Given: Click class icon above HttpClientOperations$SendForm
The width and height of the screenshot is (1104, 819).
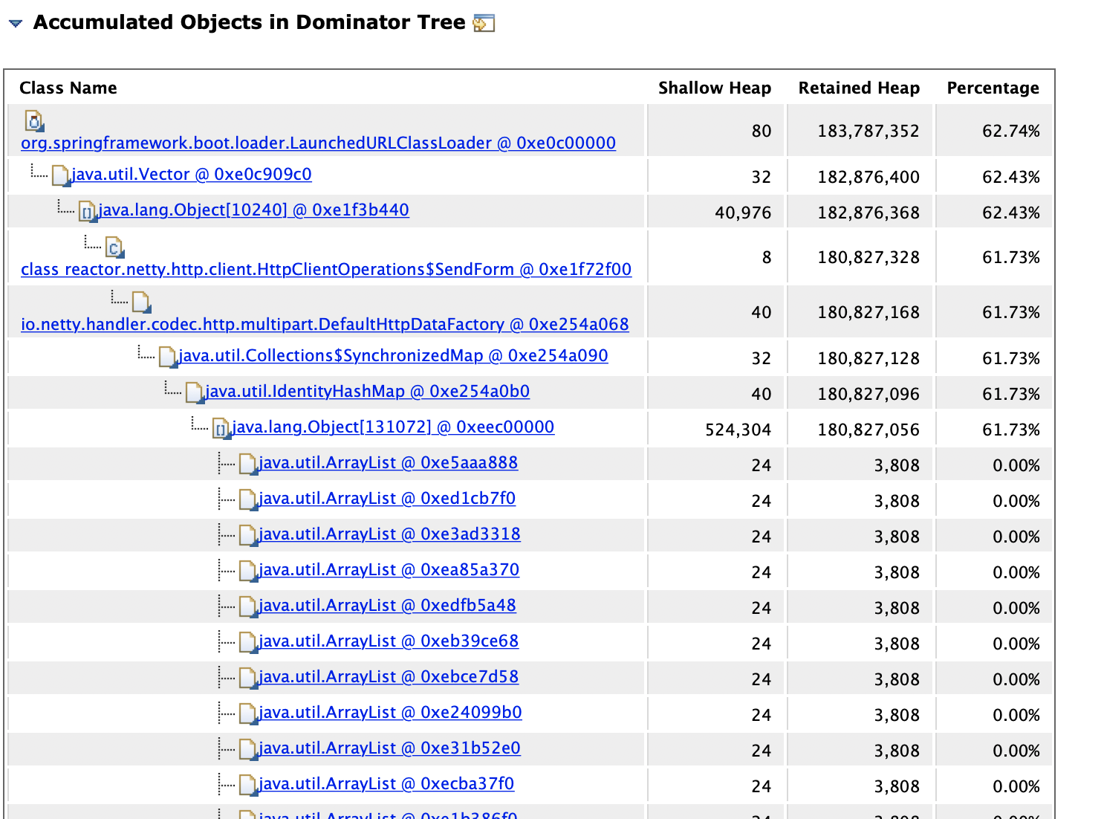Looking at the screenshot, I should point(114,247).
